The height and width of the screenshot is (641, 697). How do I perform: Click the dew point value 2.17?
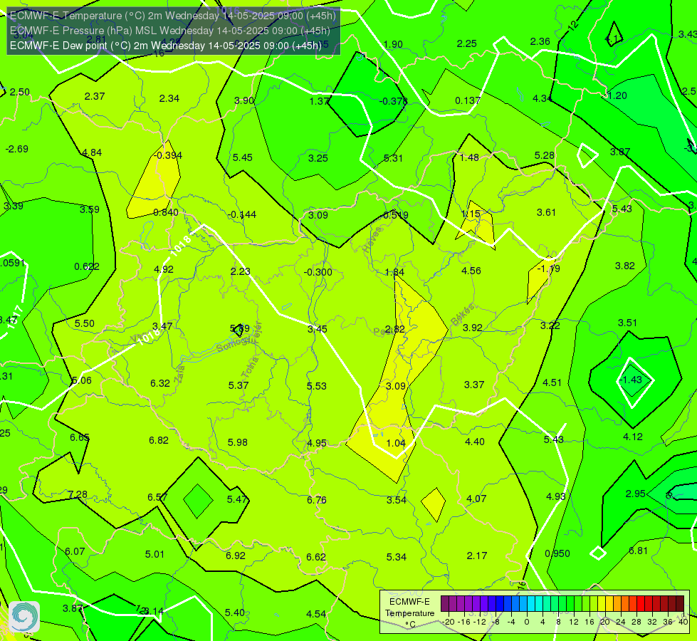tap(477, 556)
